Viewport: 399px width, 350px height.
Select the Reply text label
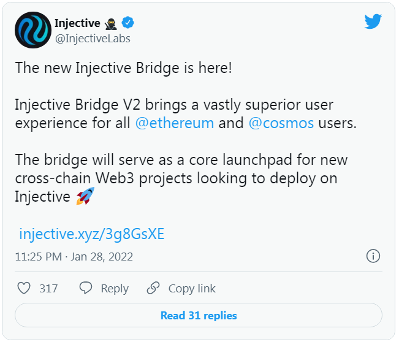click(x=115, y=289)
